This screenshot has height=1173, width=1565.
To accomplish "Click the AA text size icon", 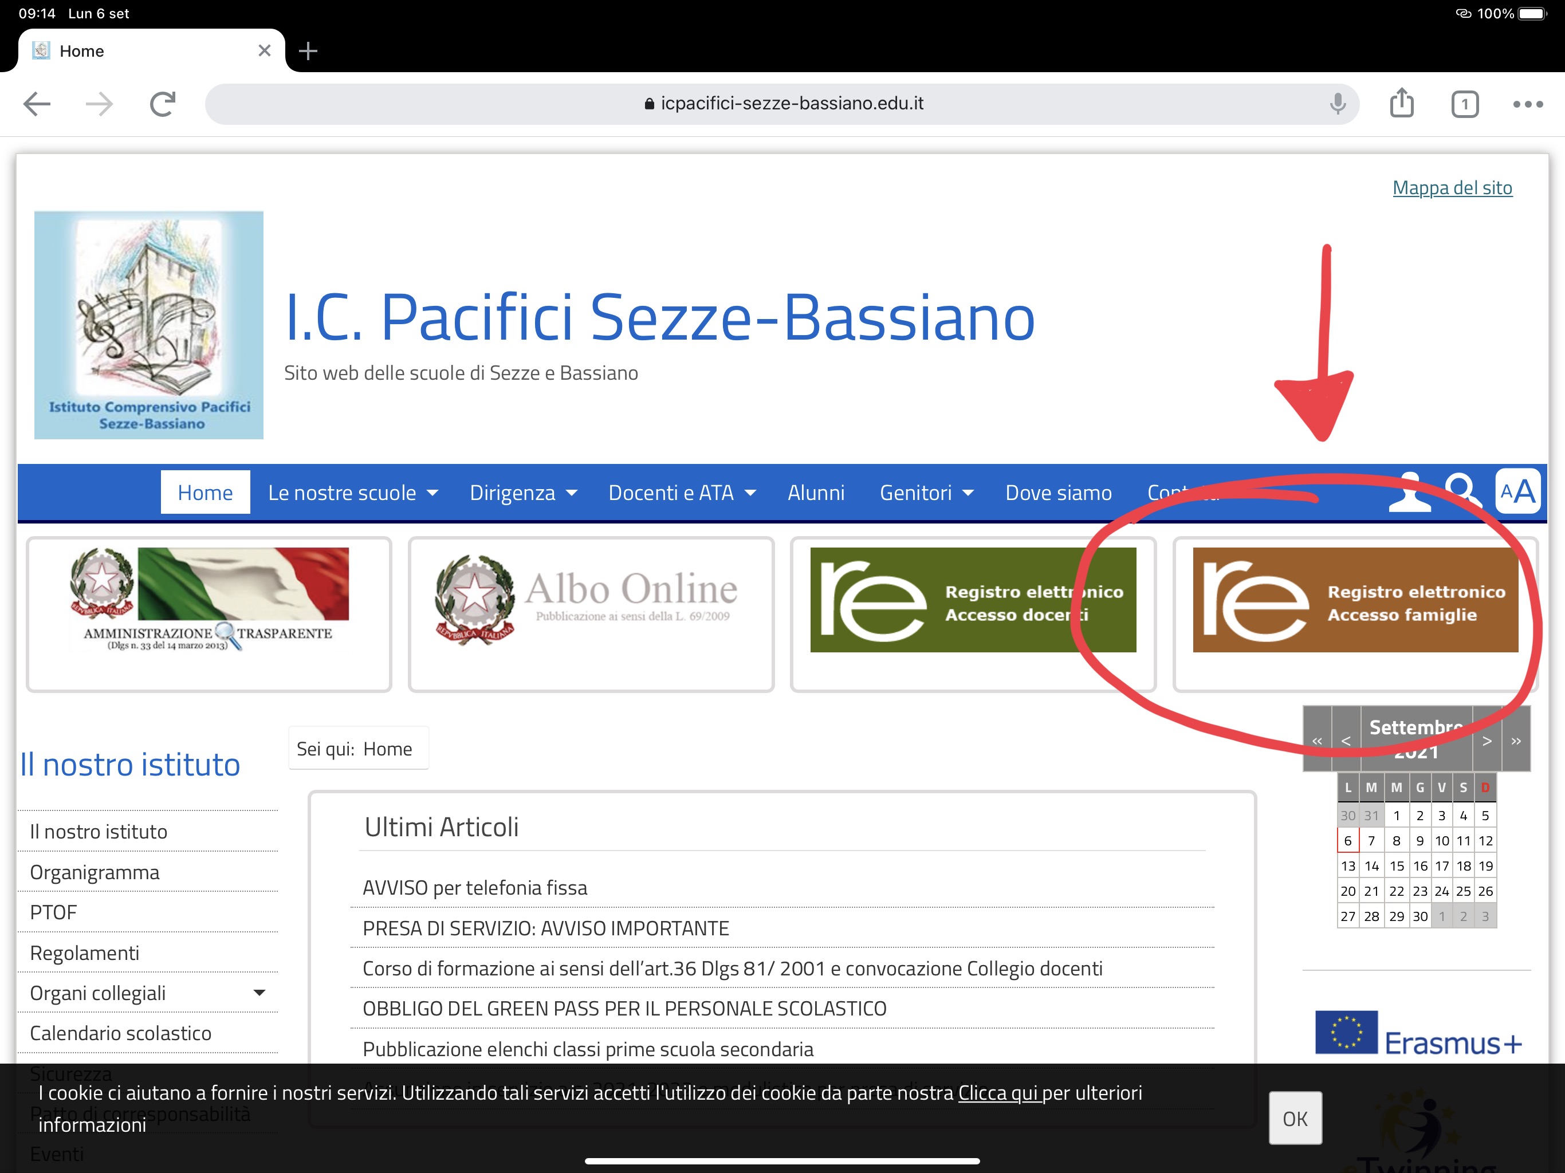I will (1517, 491).
